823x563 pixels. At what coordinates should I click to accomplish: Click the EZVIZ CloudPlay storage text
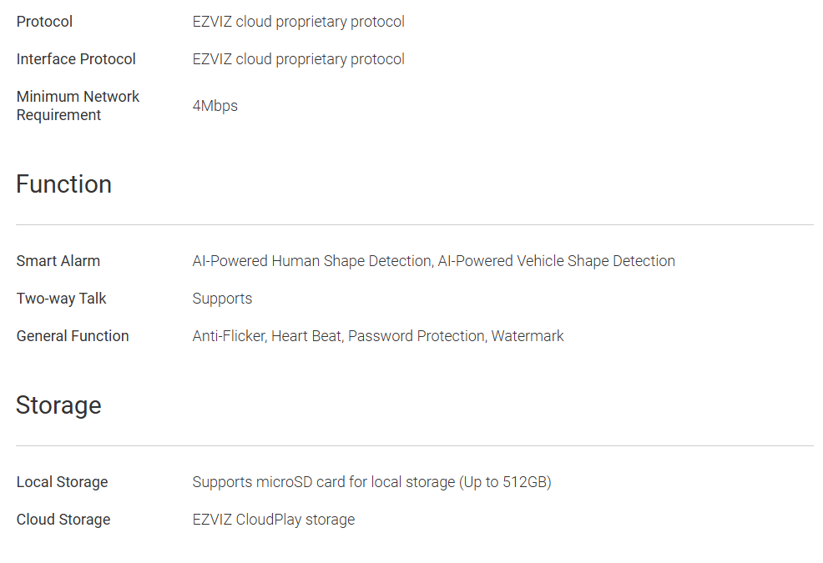[x=273, y=520]
